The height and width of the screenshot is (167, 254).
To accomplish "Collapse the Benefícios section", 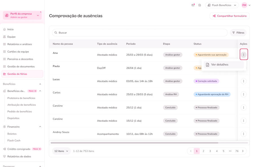I will (40, 84).
